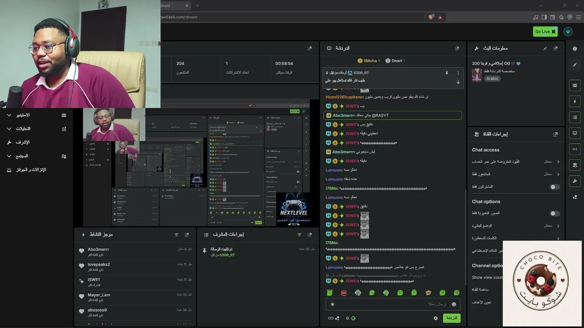The height and width of the screenshot is (328, 584).
Task: Insert the red angry emote from the quick emote row
Action: click(x=344, y=293)
